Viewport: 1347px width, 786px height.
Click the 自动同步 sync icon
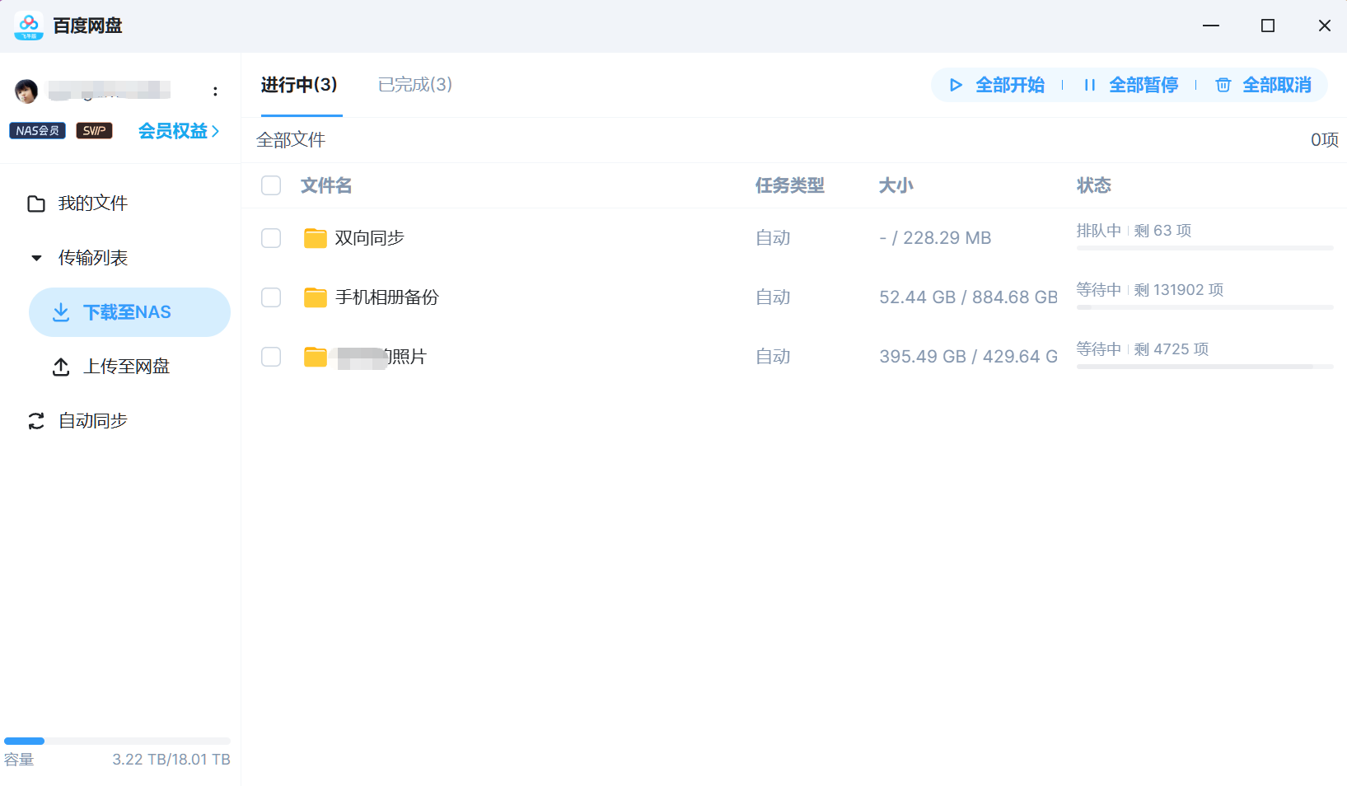point(35,421)
